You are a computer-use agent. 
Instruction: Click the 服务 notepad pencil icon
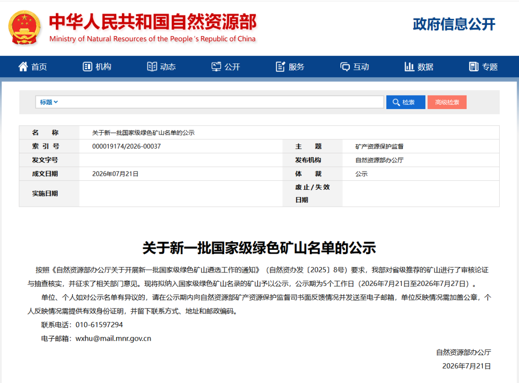(280, 66)
